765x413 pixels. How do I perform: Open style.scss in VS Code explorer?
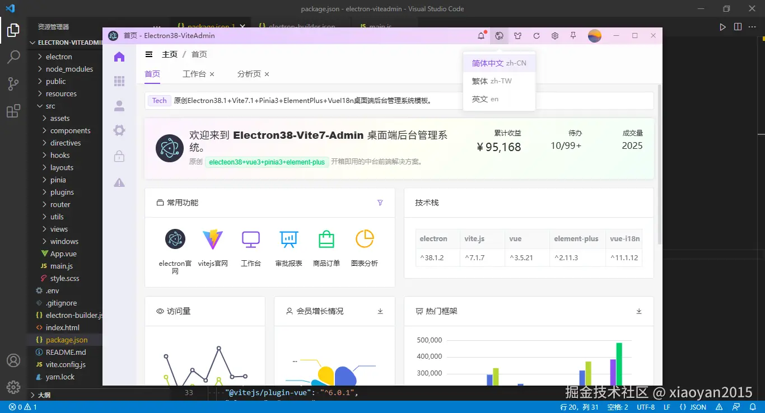[x=65, y=278]
